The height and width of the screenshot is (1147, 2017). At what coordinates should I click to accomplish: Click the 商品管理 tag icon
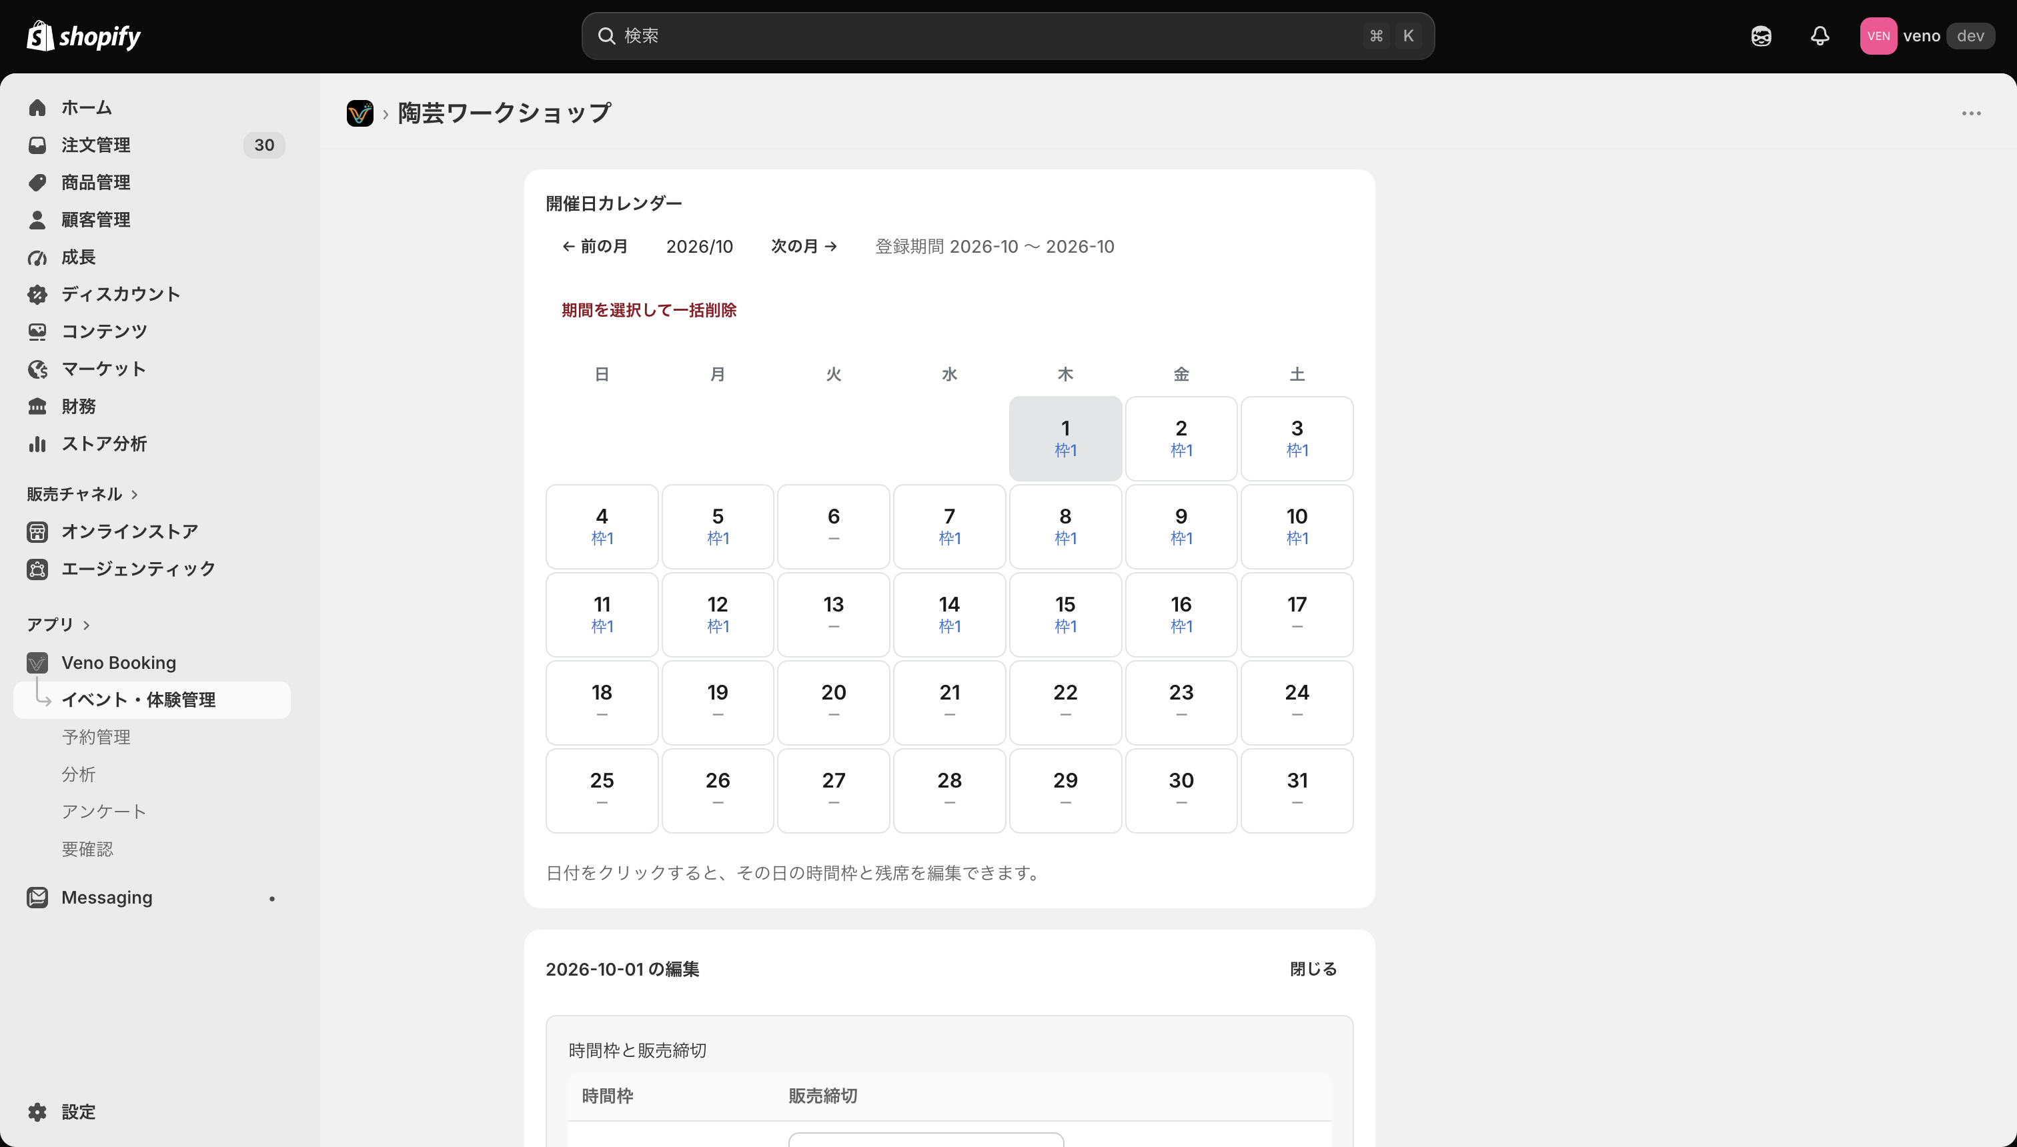(x=37, y=183)
